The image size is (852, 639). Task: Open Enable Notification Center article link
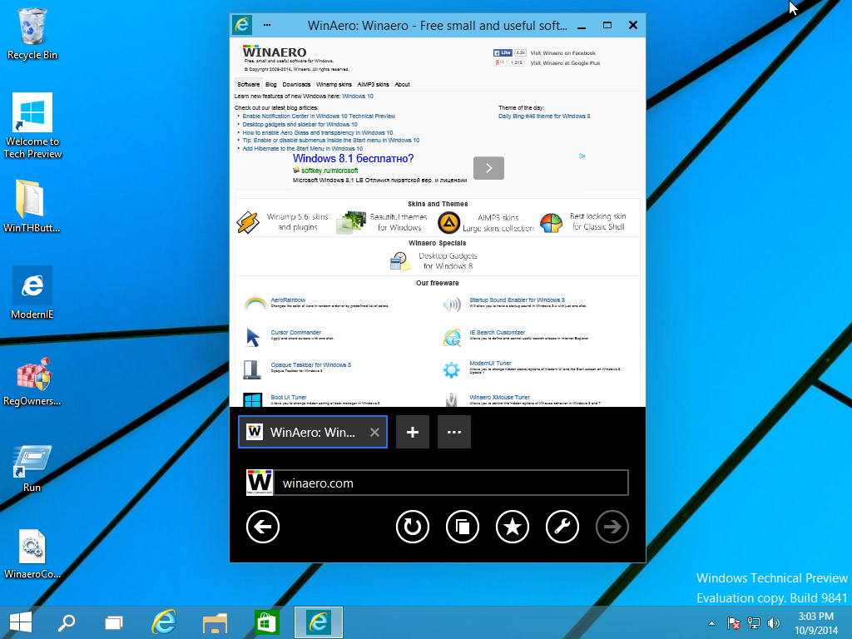click(319, 116)
